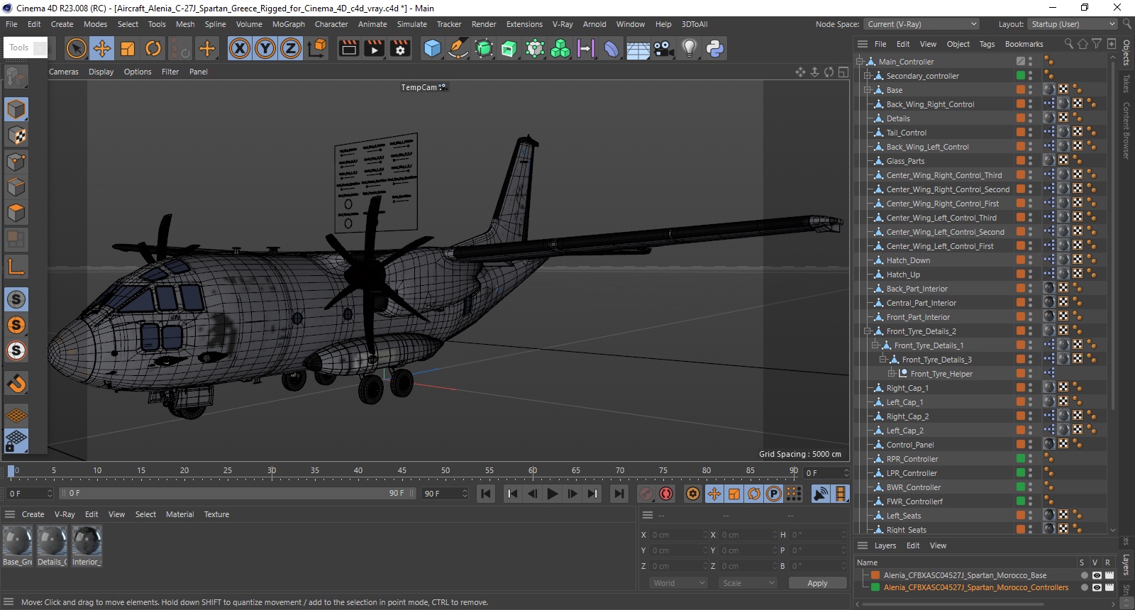Add a Light object icon
Viewport: 1135px width, 610px height.
pyautogui.click(x=689, y=48)
